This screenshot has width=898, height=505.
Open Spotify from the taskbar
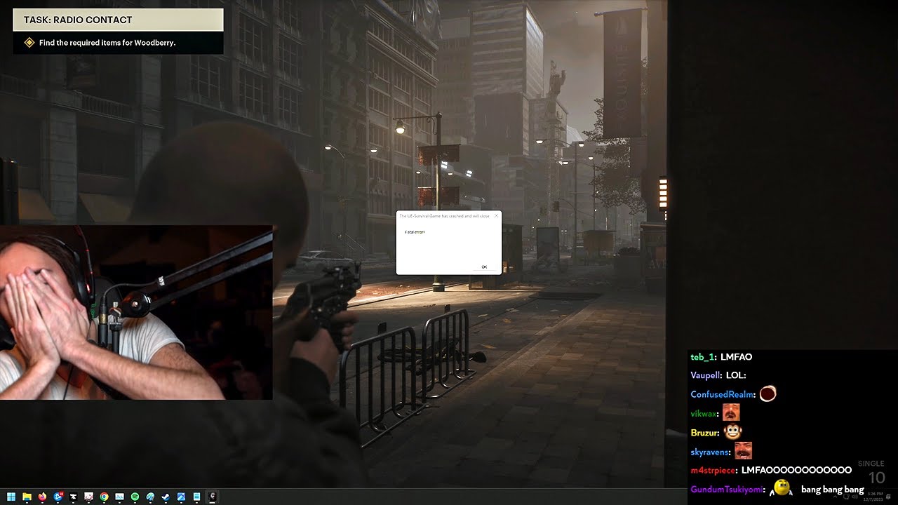tap(135, 497)
